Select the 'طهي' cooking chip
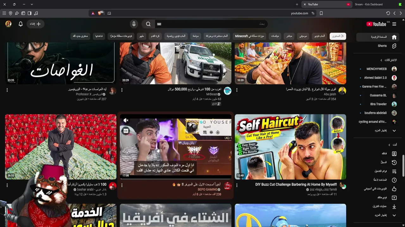This screenshot has width=405, height=227. [141, 36]
